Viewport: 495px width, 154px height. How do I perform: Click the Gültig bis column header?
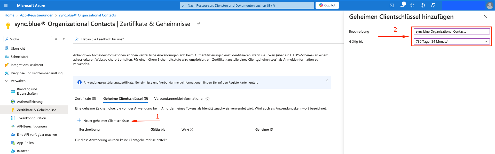coord(158,130)
